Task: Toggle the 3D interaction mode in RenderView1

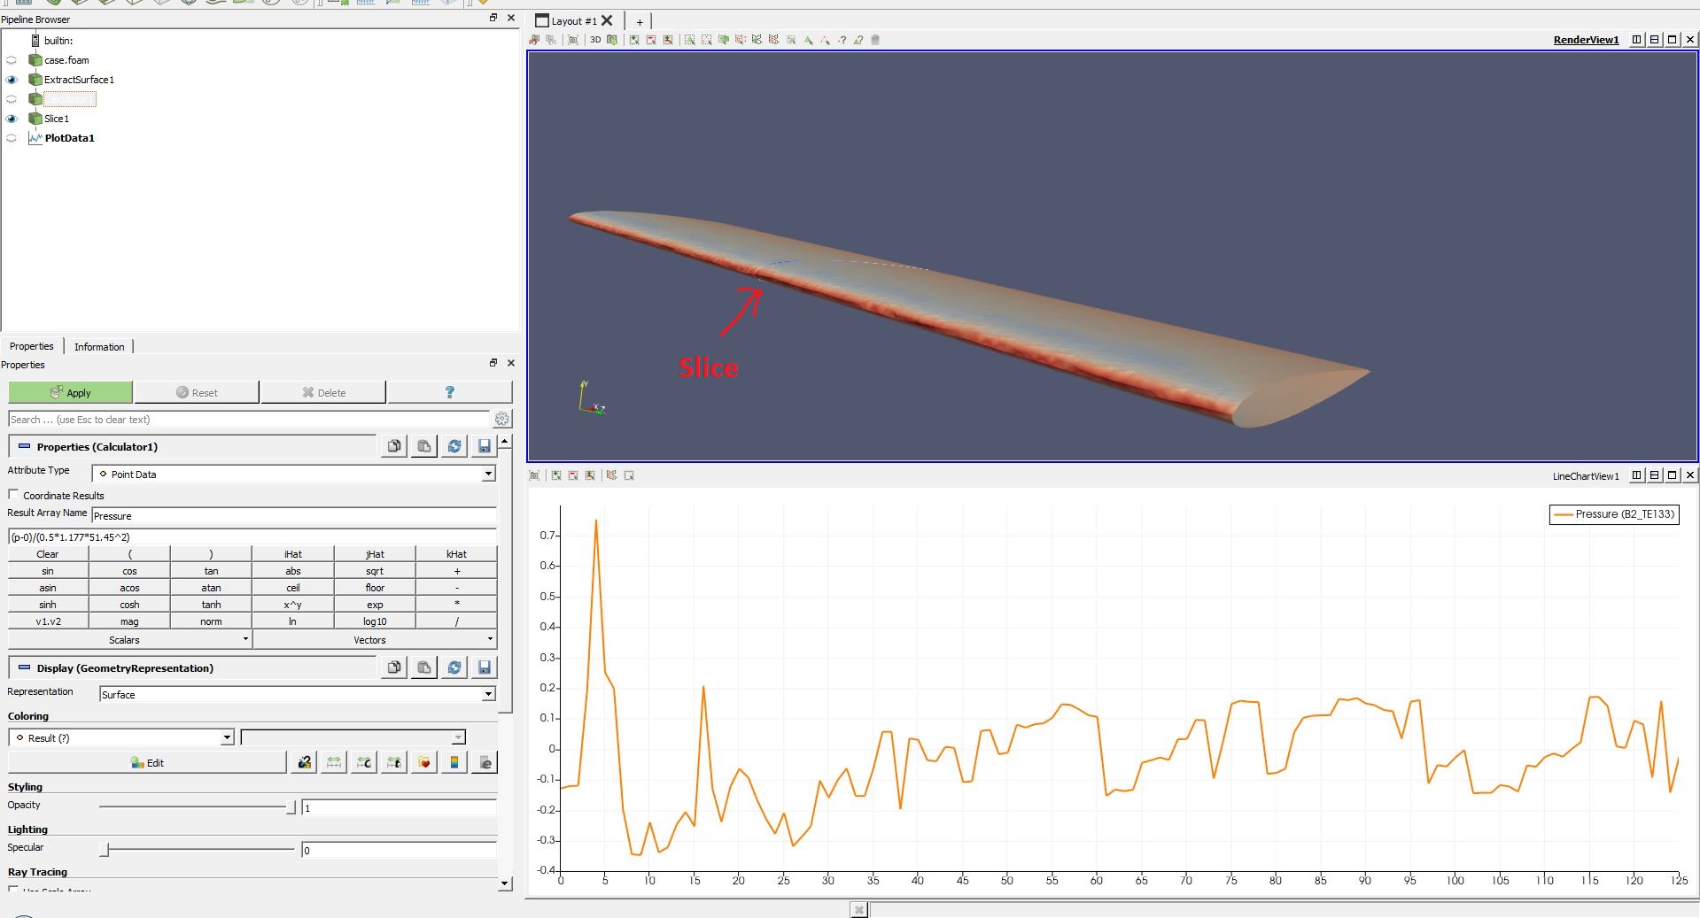Action: tap(594, 40)
